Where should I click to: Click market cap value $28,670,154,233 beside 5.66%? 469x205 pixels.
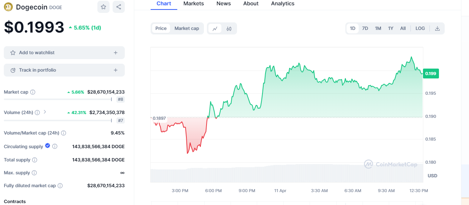[x=106, y=92]
